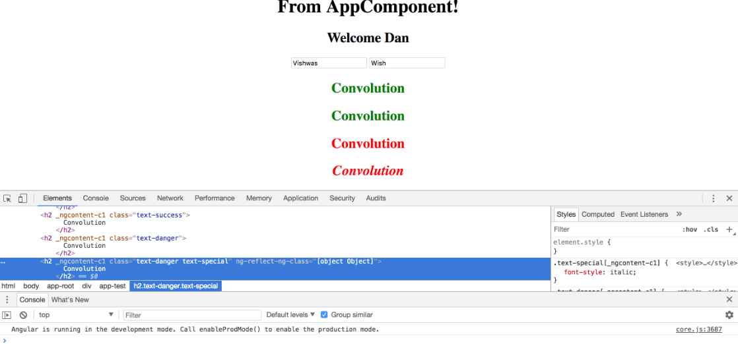Open console settings gear
Viewport: 738px width, 344px height.
click(729, 315)
